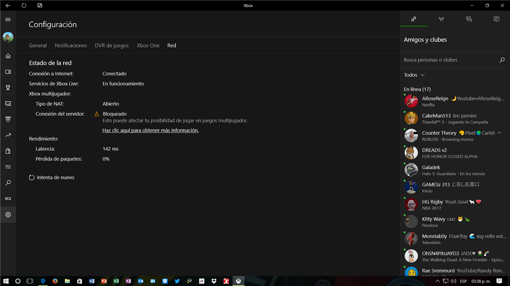Open the hamburger navigation menu
This screenshot has width=510, height=286.
tap(8, 19)
